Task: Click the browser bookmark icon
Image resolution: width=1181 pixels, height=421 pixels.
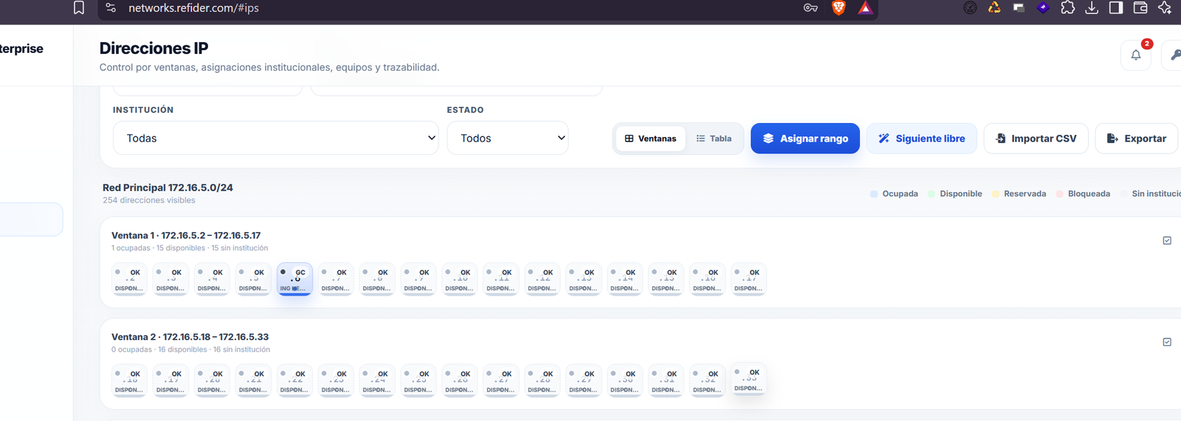Action: pos(79,8)
